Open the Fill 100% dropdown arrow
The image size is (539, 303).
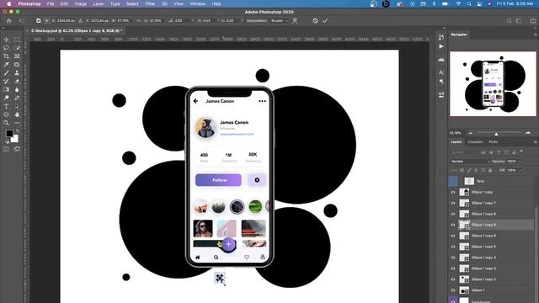click(x=520, y=170)
